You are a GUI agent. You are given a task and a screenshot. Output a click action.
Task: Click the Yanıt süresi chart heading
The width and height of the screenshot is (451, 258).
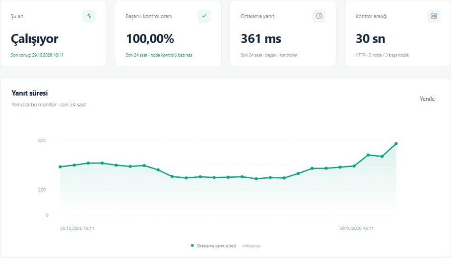[29, 93]
